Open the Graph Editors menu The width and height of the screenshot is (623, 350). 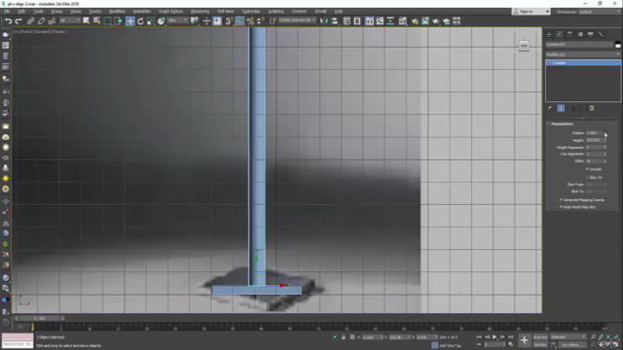[171, 12]
